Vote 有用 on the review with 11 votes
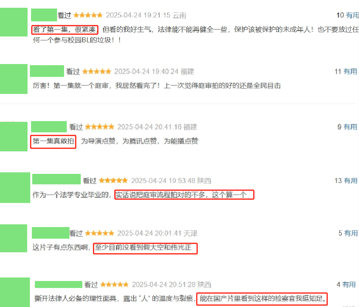Viewport: 359px width, 307px height. (350, 72)
